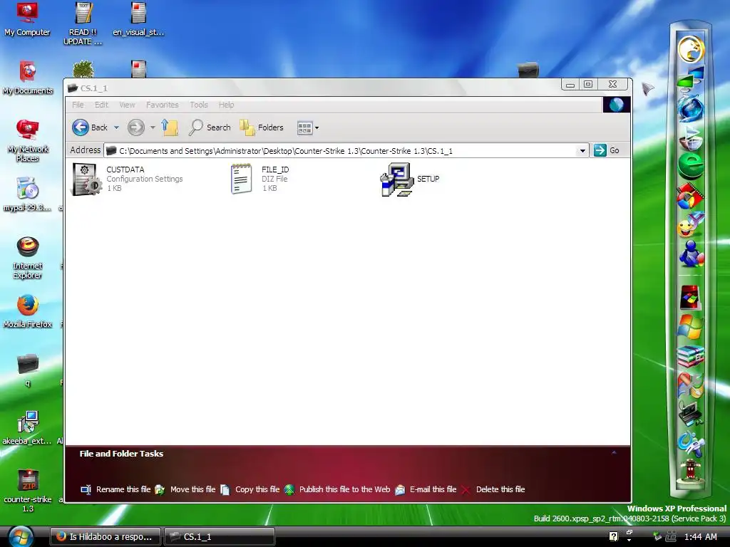Open Back history dropdown arrow
Image resolution: width=730 pixels, height=547 pixels.
tap(116, 127)
